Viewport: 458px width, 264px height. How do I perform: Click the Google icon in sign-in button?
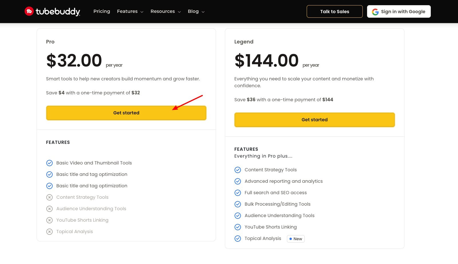pos(375,12)
